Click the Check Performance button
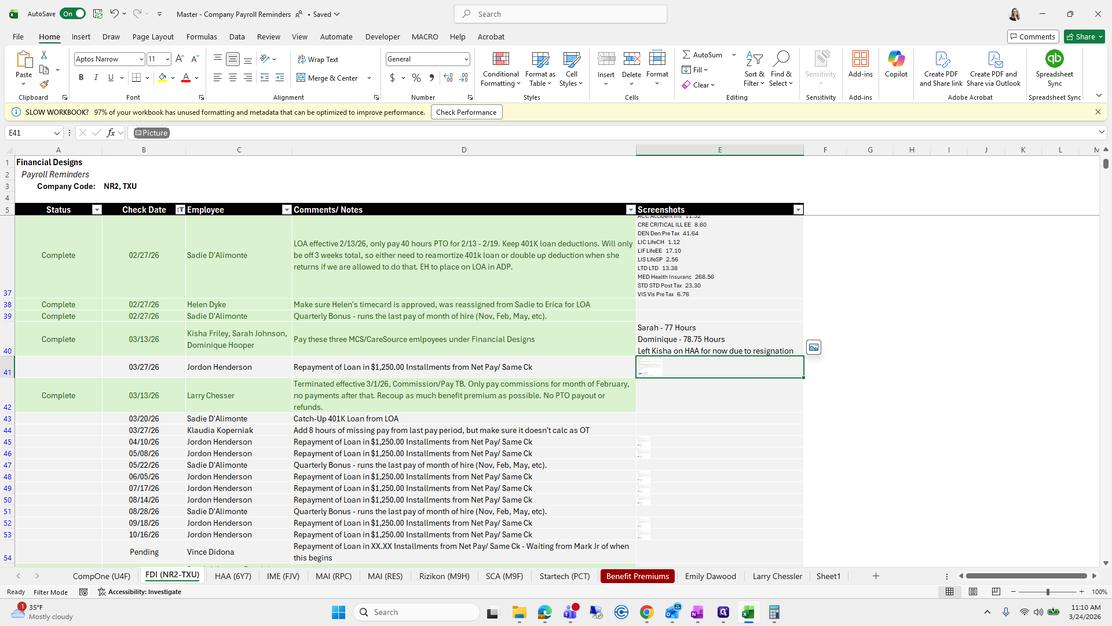The width and height of the screenshot is (1112, 626). pyautogui.click(x=466, y=112)
